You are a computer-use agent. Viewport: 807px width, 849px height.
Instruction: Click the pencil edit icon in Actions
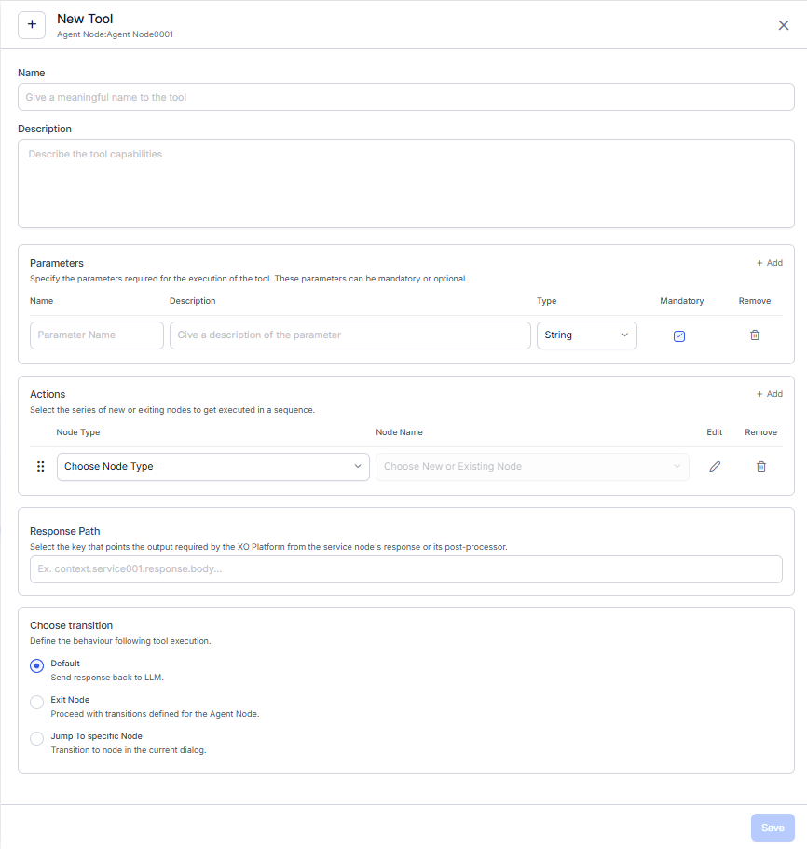click(x=715, y=467)
